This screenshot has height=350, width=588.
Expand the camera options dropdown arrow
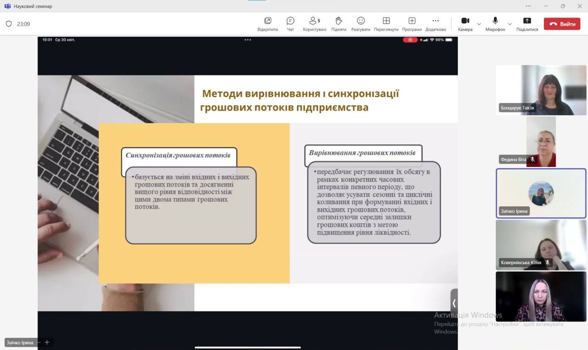(479, 24)
